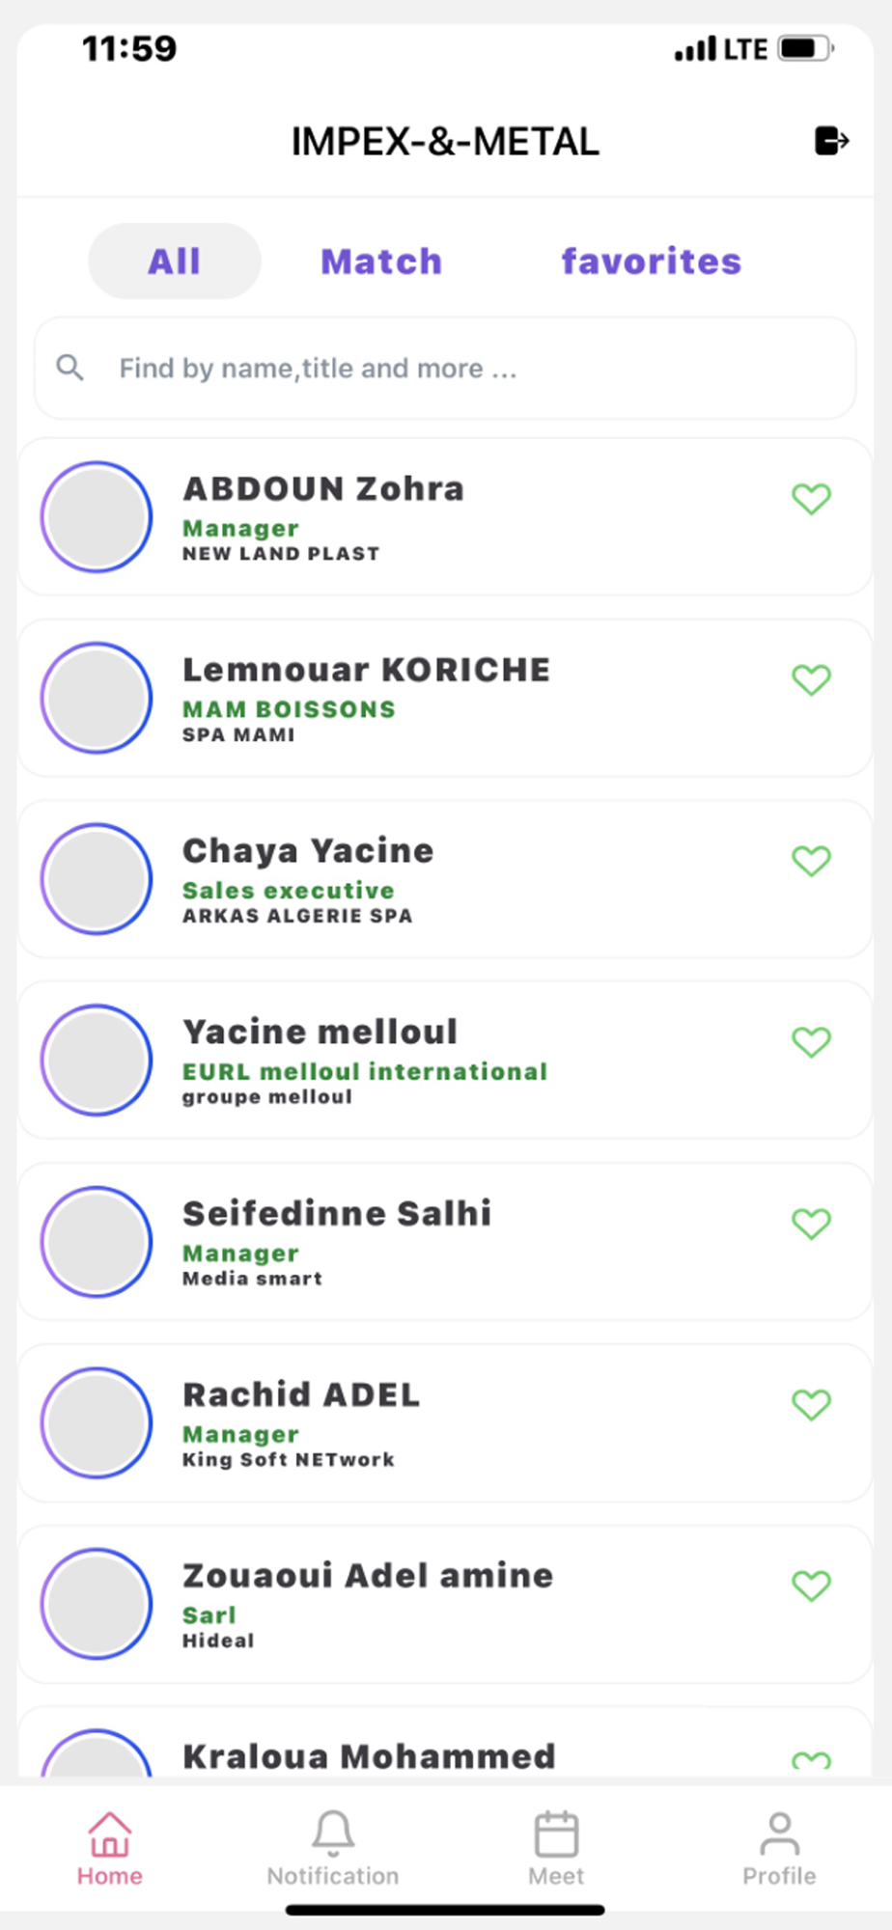
Task: Favorite Zouaoui Adel amine with heart
Action: [811, 1585]
